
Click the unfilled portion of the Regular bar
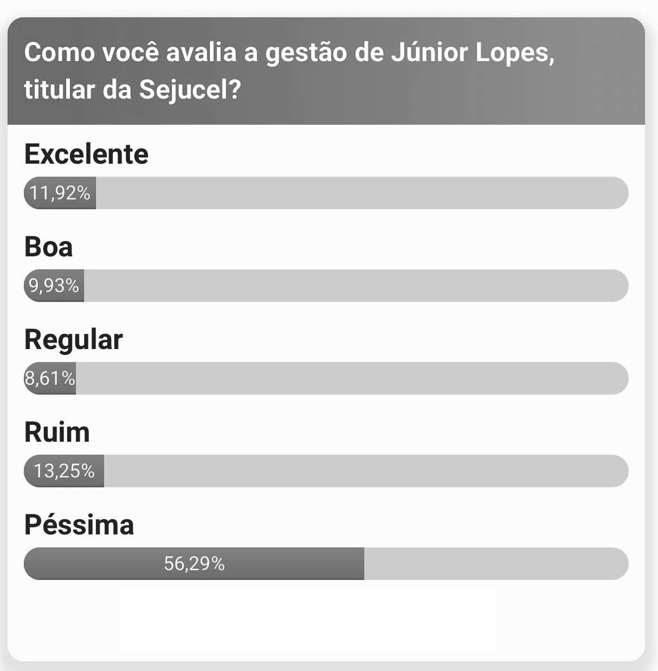352,378
